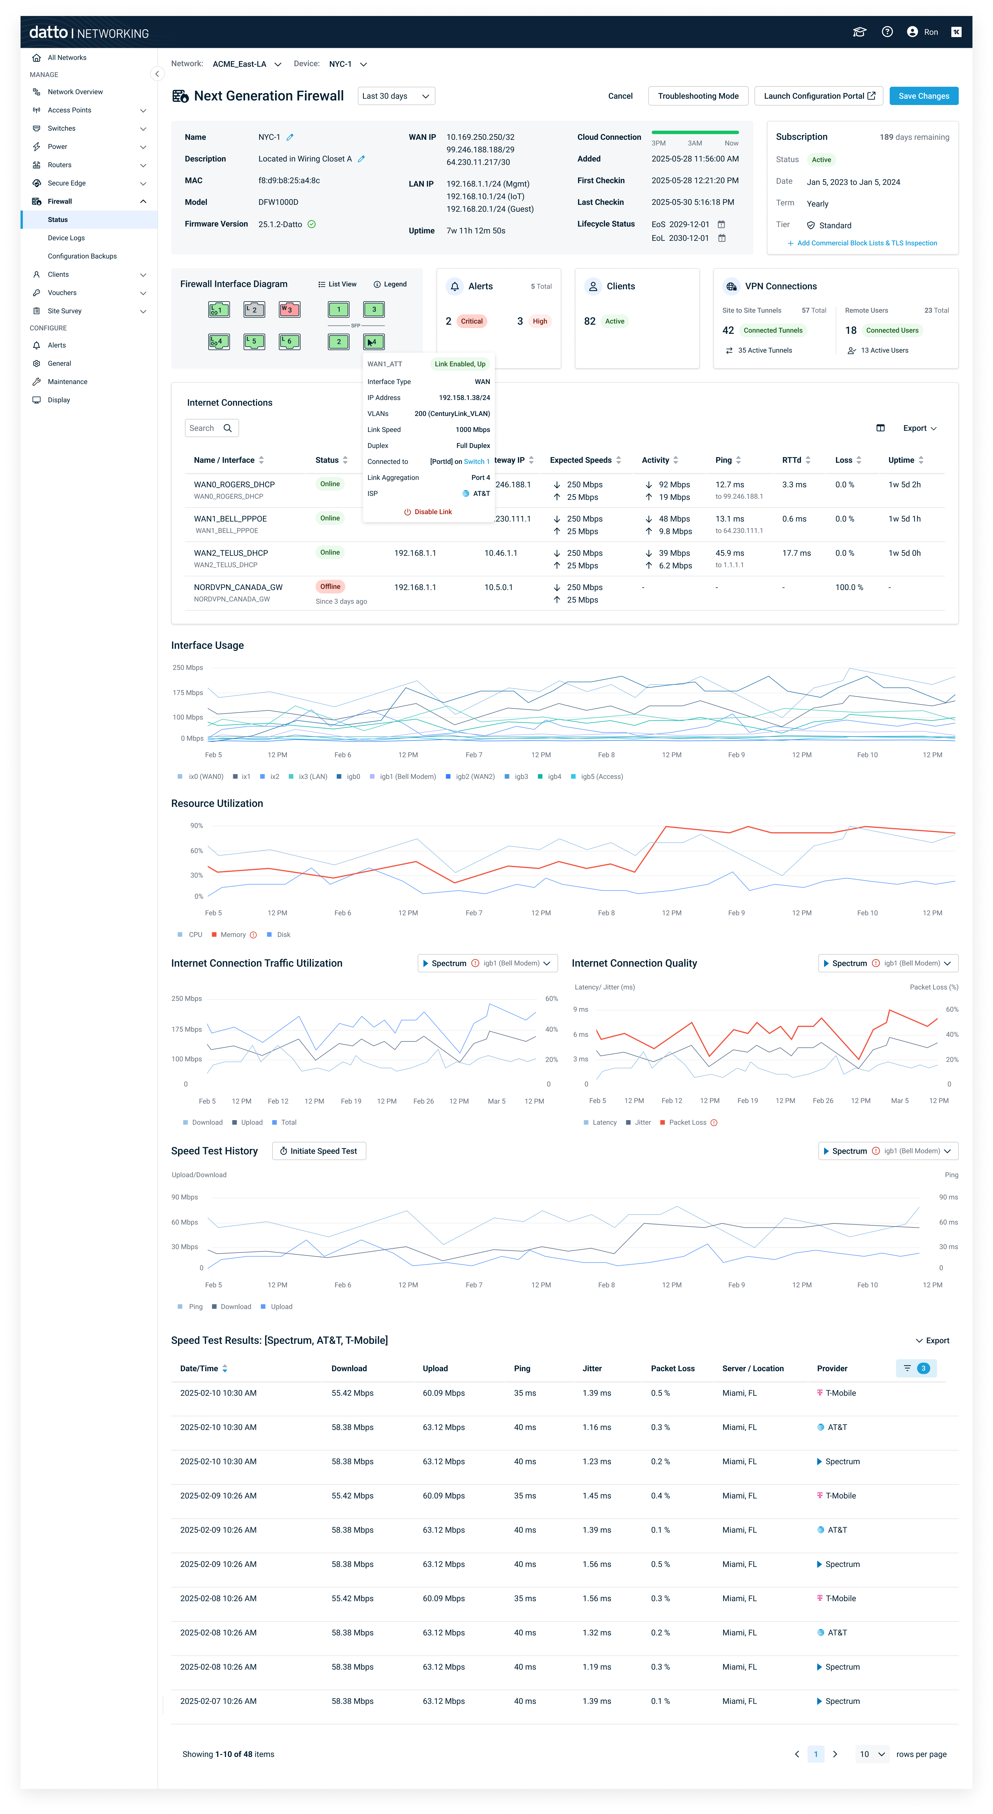The image size is (993, 1814).
Task: Click Disable Link in the port popup
Action: pos(428,512)
